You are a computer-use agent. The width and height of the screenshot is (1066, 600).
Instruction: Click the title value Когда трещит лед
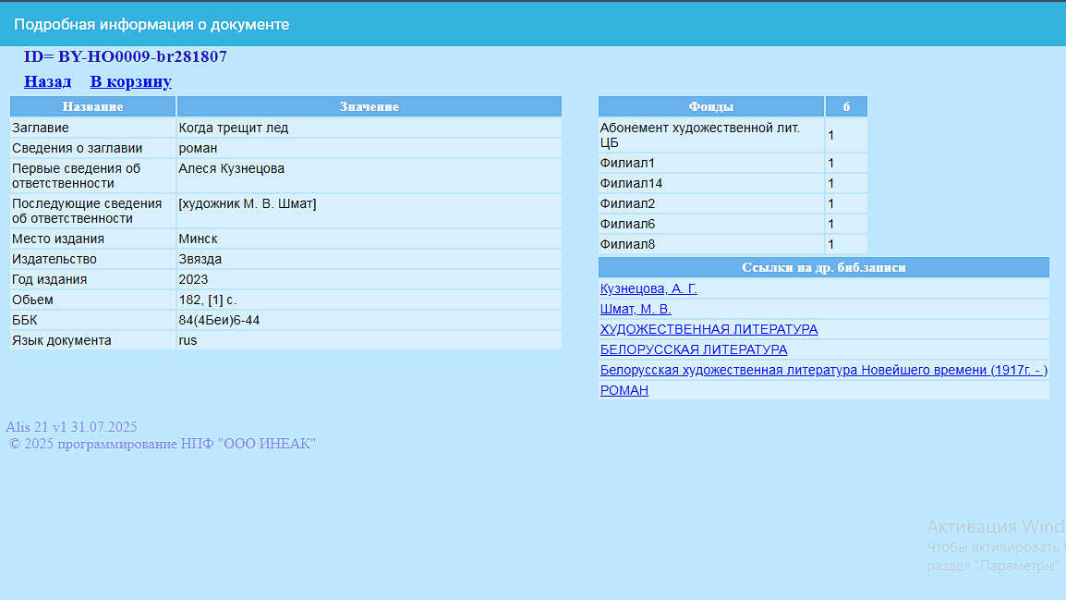coord(233,128)
